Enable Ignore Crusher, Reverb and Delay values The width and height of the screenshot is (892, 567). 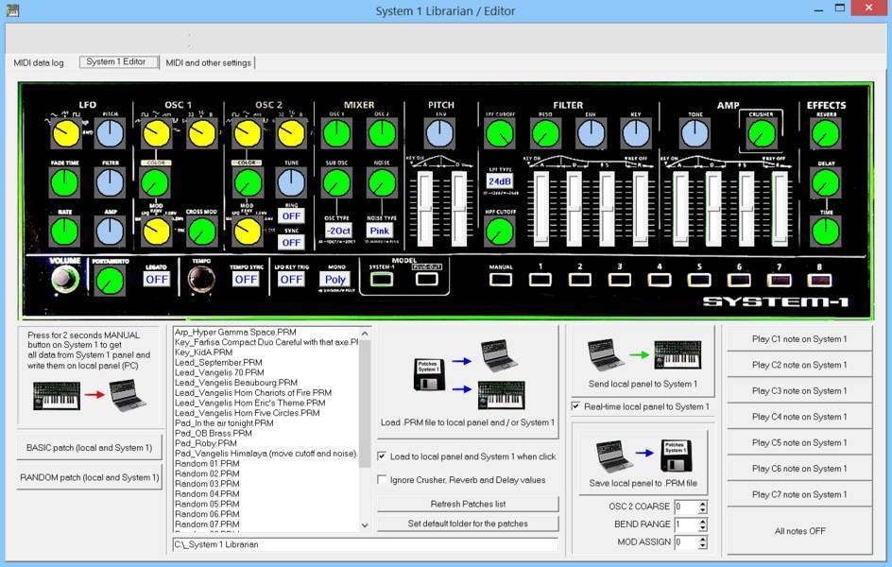tap(382, 479)
